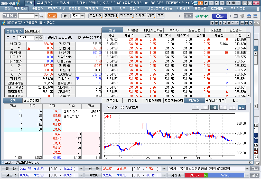Open help question mark in title bar

(x=238, y=3)
